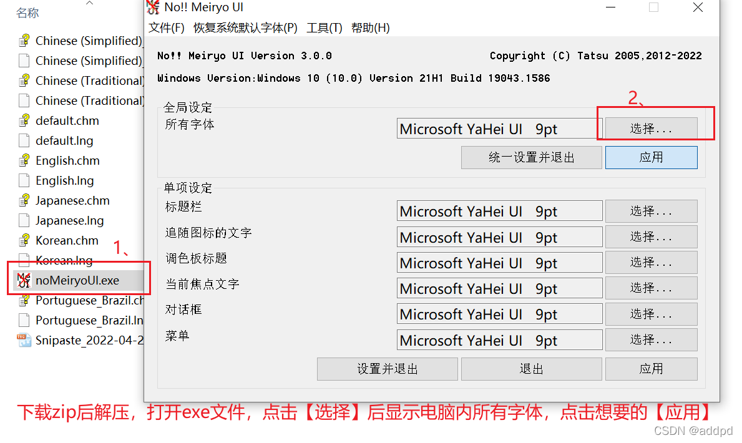Minimize the No!! Meiryo UI window

[610, 7]
